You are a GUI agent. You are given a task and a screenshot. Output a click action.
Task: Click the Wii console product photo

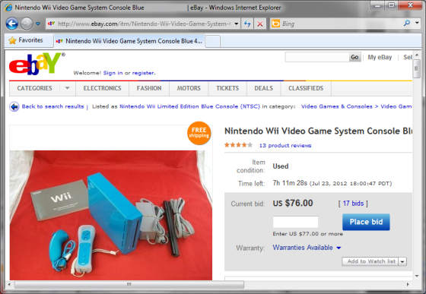click(x=111, y=215)
